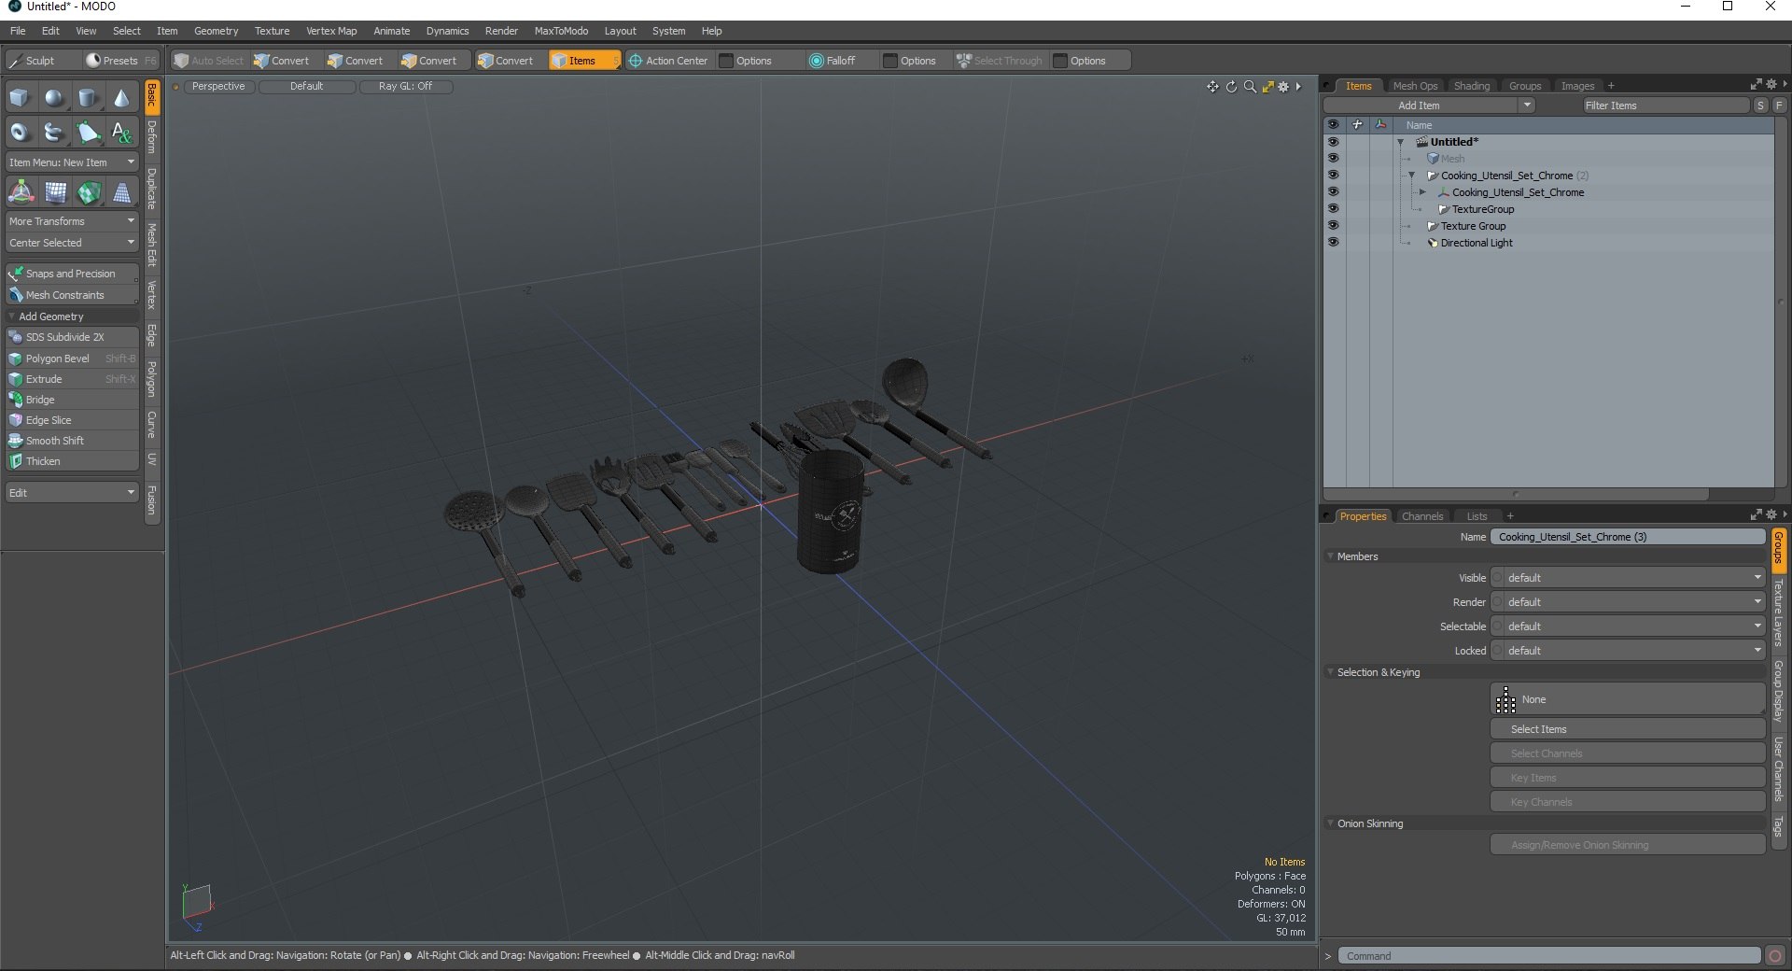
Task: Open the More Transforms dropdown
Action: (x=72, y=221)
